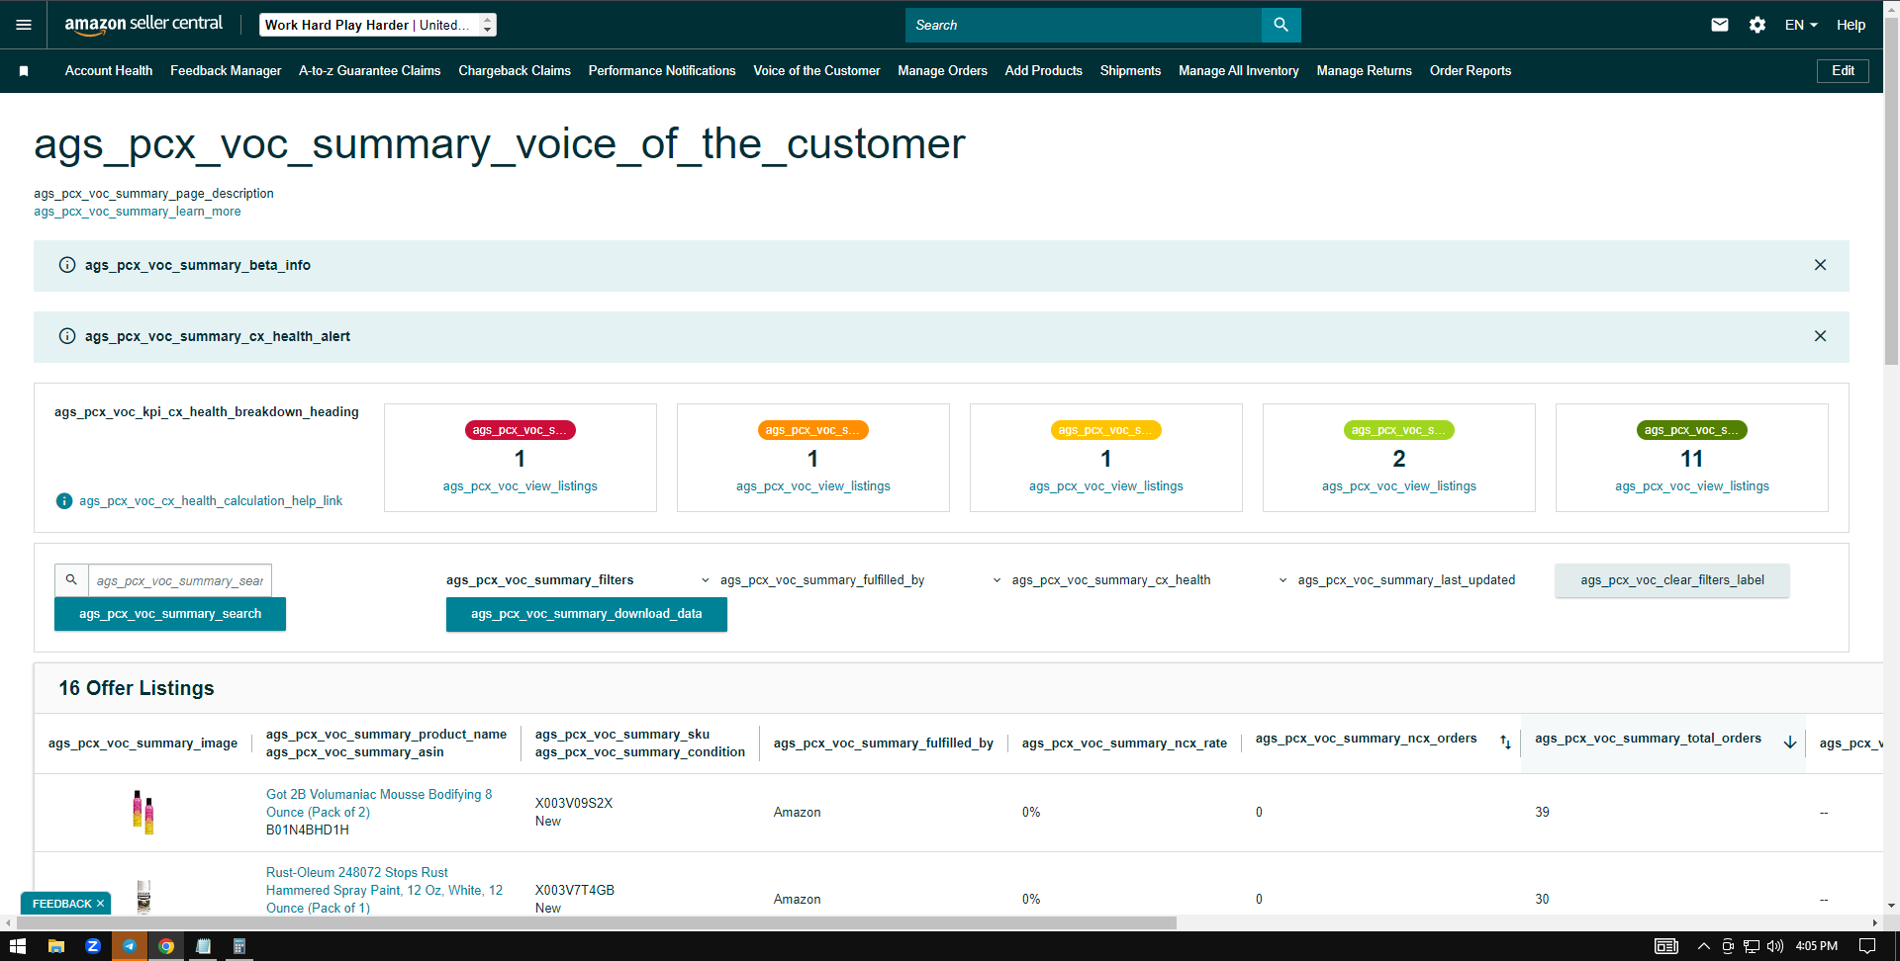This screenshot has height=961, width=1900.
Task: Open Performance Notifications
Action: pyautogui.click(x=662, y=71)
